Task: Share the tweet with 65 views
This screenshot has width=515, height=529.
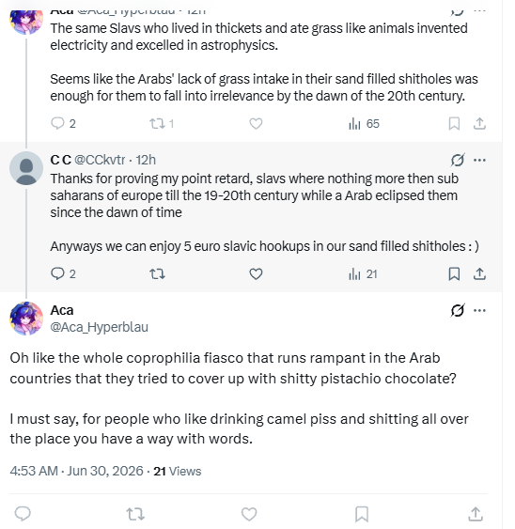Action: tap(479, 123)
